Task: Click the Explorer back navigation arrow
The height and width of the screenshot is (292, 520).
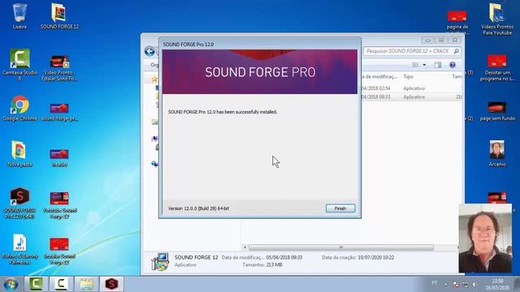Action: pos(149,51)
